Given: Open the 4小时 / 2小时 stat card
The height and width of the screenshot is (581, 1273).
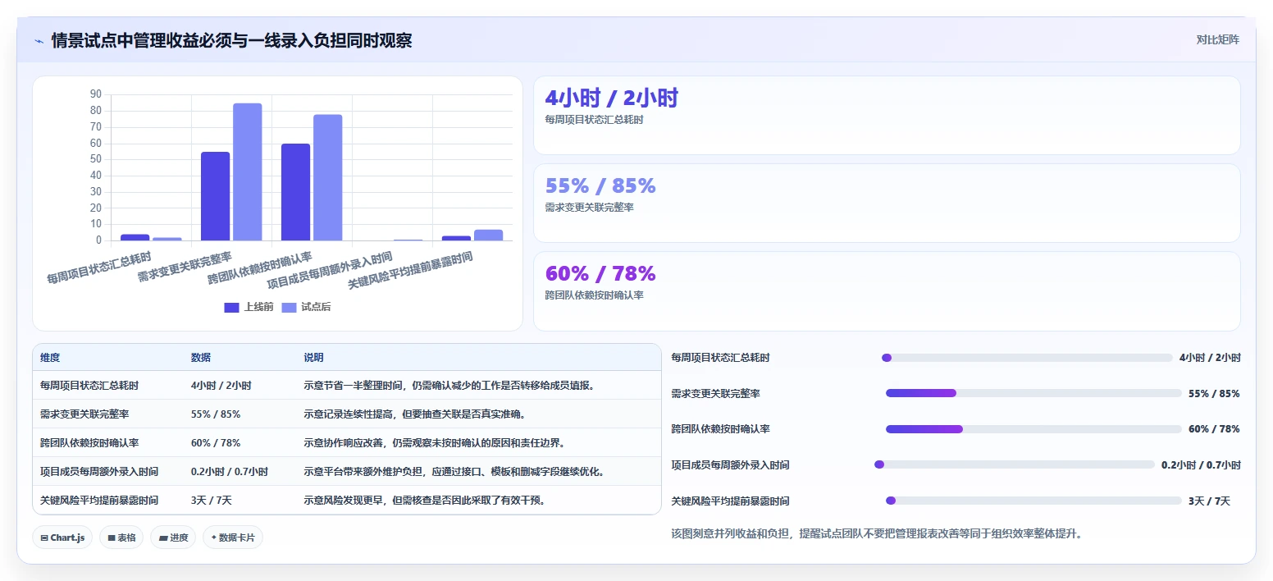Looking at the screenshot, I should (x=887, y=115).
